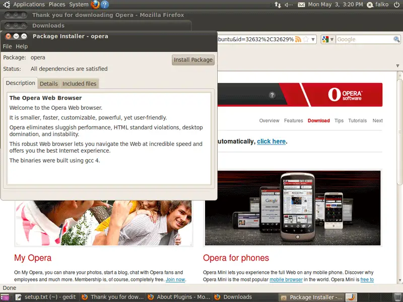Switch to Downloads window in taskbar
The image size is (403, 302).
245,297
